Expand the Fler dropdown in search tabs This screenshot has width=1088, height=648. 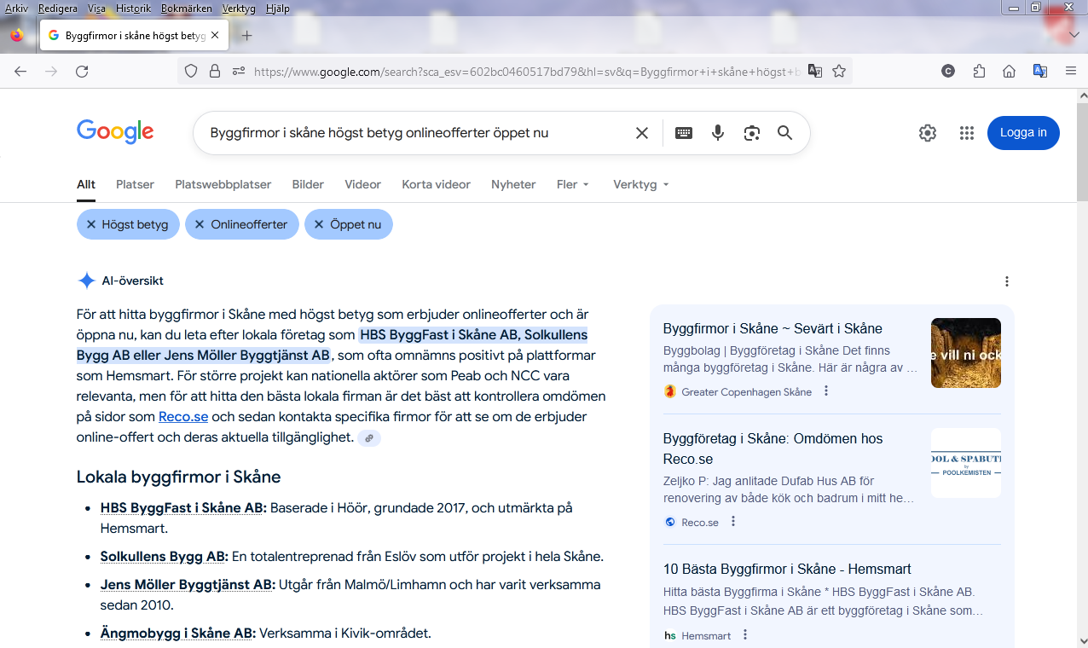click(x=573, y=184)
